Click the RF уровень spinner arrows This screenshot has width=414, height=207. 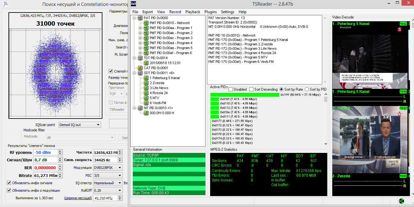60,153
